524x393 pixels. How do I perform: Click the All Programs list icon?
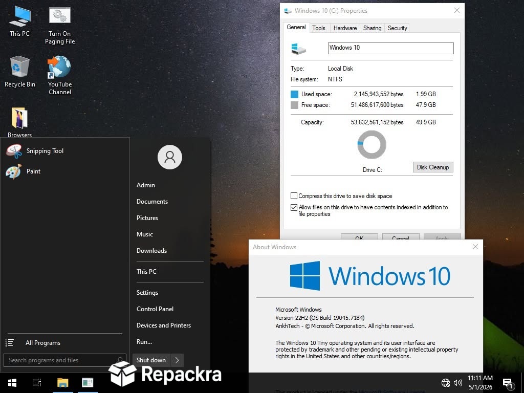click(x=9, y=342)
